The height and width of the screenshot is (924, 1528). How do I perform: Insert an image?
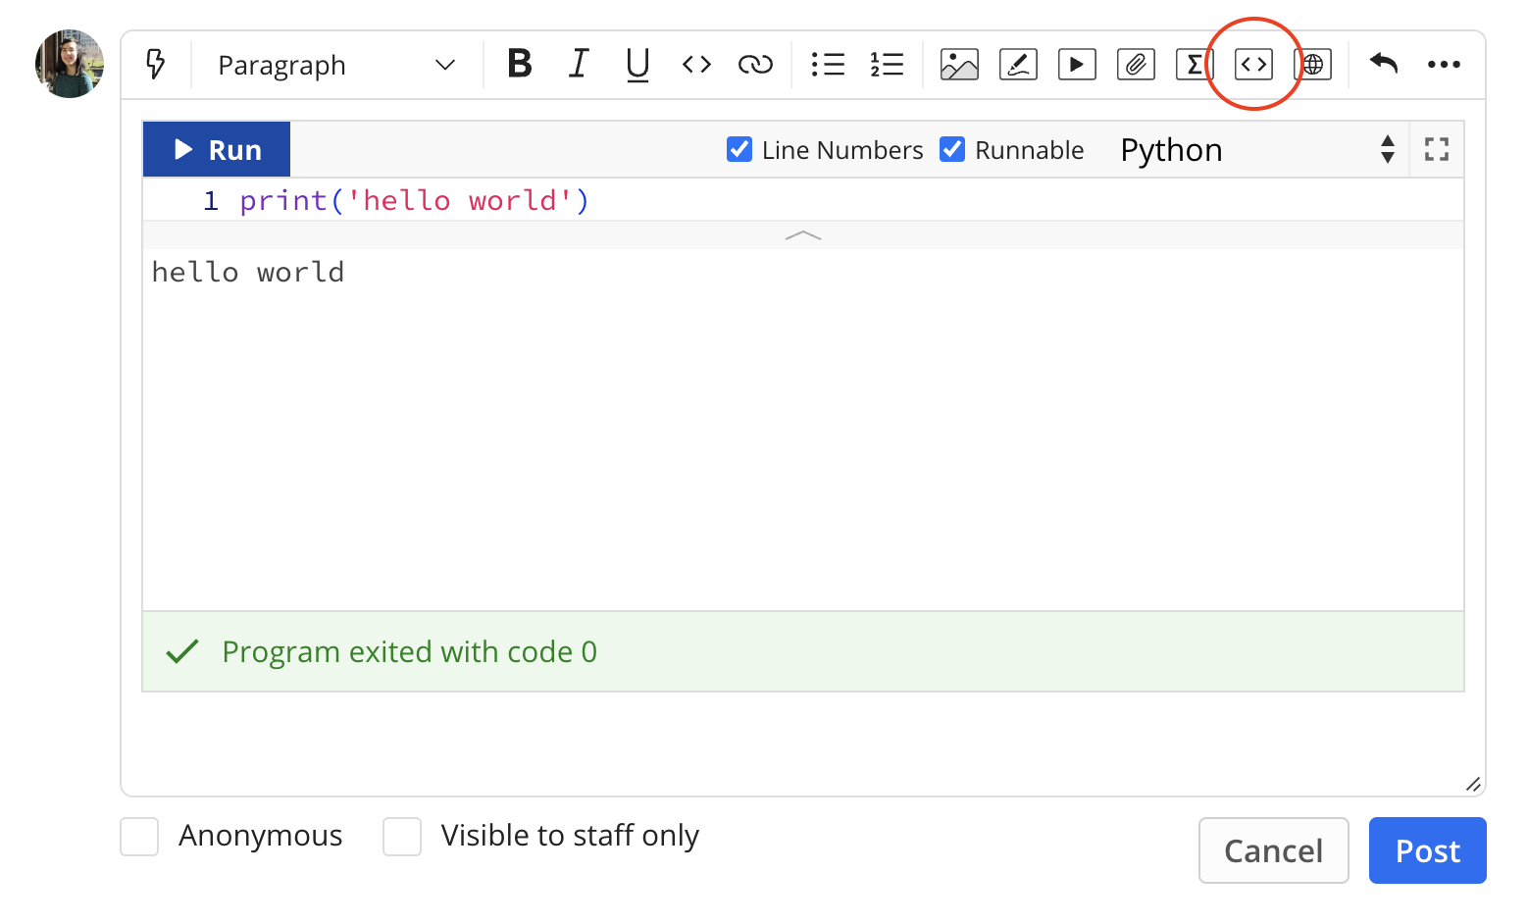959,65
